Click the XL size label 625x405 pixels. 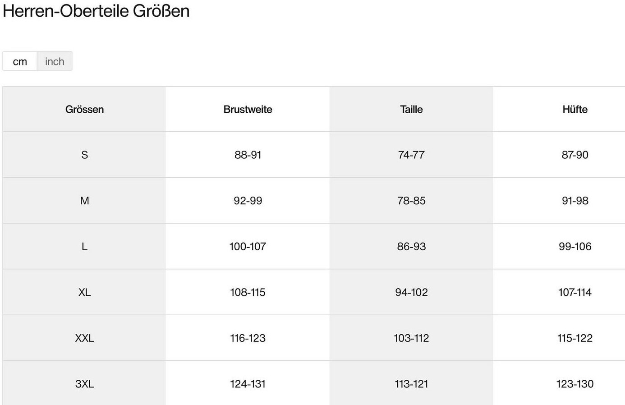pyautogui.click(x=84, y=292)
